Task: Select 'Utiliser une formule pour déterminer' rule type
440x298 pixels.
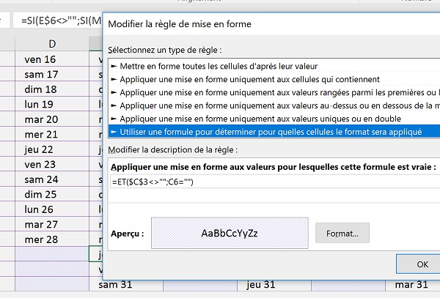Action: point(274,132)
